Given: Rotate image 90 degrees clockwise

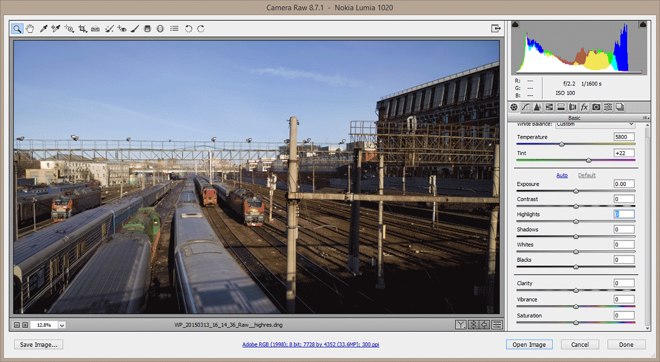Looking at the screenshot, I should tap(201, 29).
